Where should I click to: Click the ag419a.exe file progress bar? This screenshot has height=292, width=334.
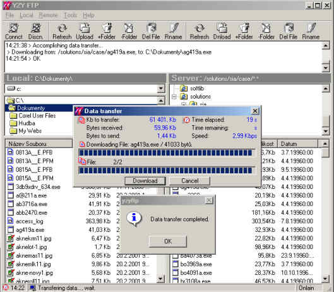(x=167, y=153)
